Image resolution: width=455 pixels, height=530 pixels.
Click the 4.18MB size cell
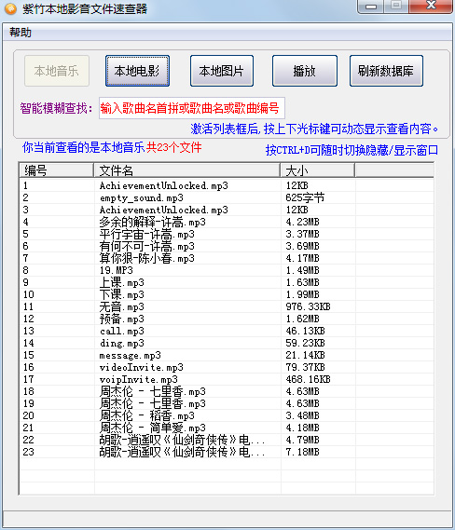click(x=302, y=428)
